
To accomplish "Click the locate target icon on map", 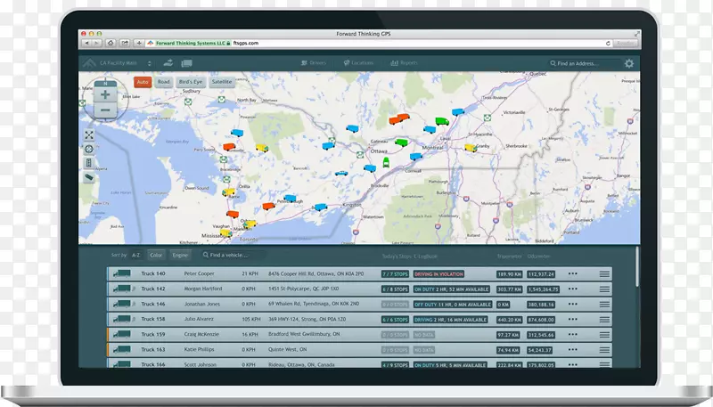I will click(89, 149).
